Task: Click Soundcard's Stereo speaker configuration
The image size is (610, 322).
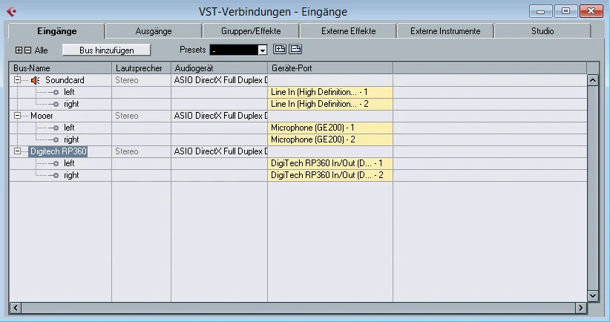Action: point(127,80)
